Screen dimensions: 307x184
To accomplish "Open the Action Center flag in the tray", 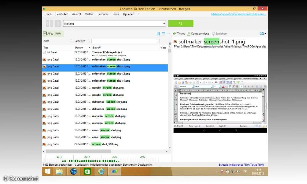I will pyautogui.click(x=222, y=171).
